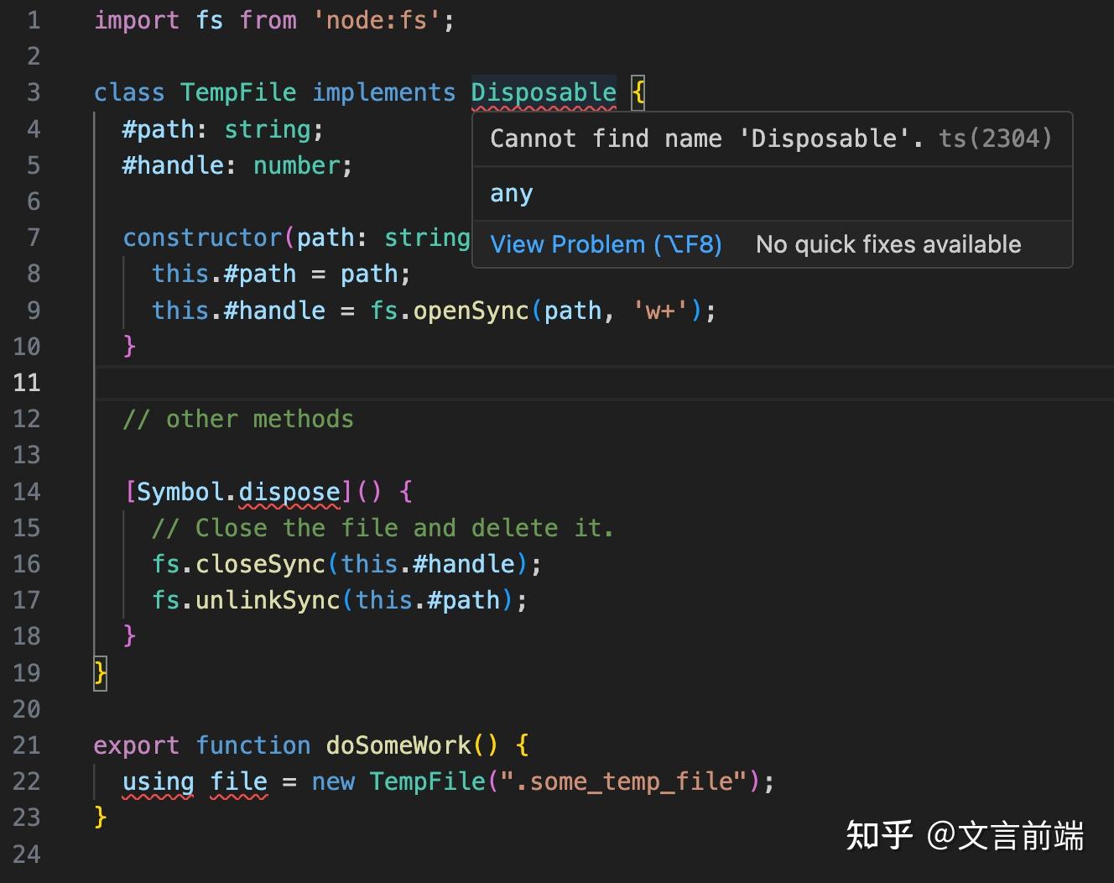The image size is (1114, 883).
Task: Select the 'any' entry in the hover tooltip
Action: click(511, 193)
